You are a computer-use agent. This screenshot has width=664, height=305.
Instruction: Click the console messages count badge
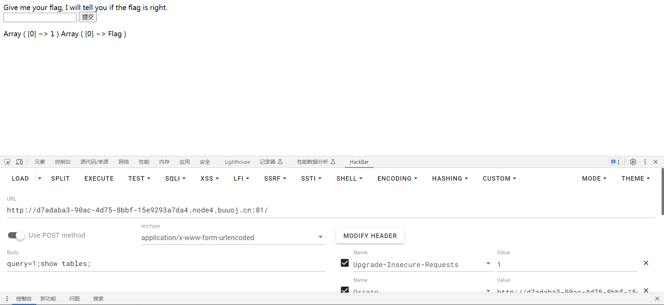tap(615, 162)
